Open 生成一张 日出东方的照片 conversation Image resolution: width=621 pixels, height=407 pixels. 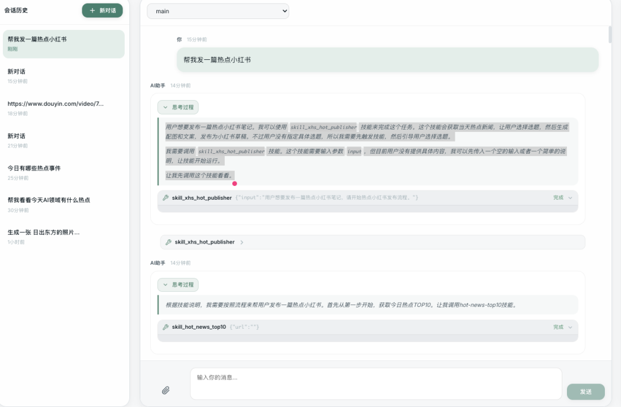[x=63, y=237]
